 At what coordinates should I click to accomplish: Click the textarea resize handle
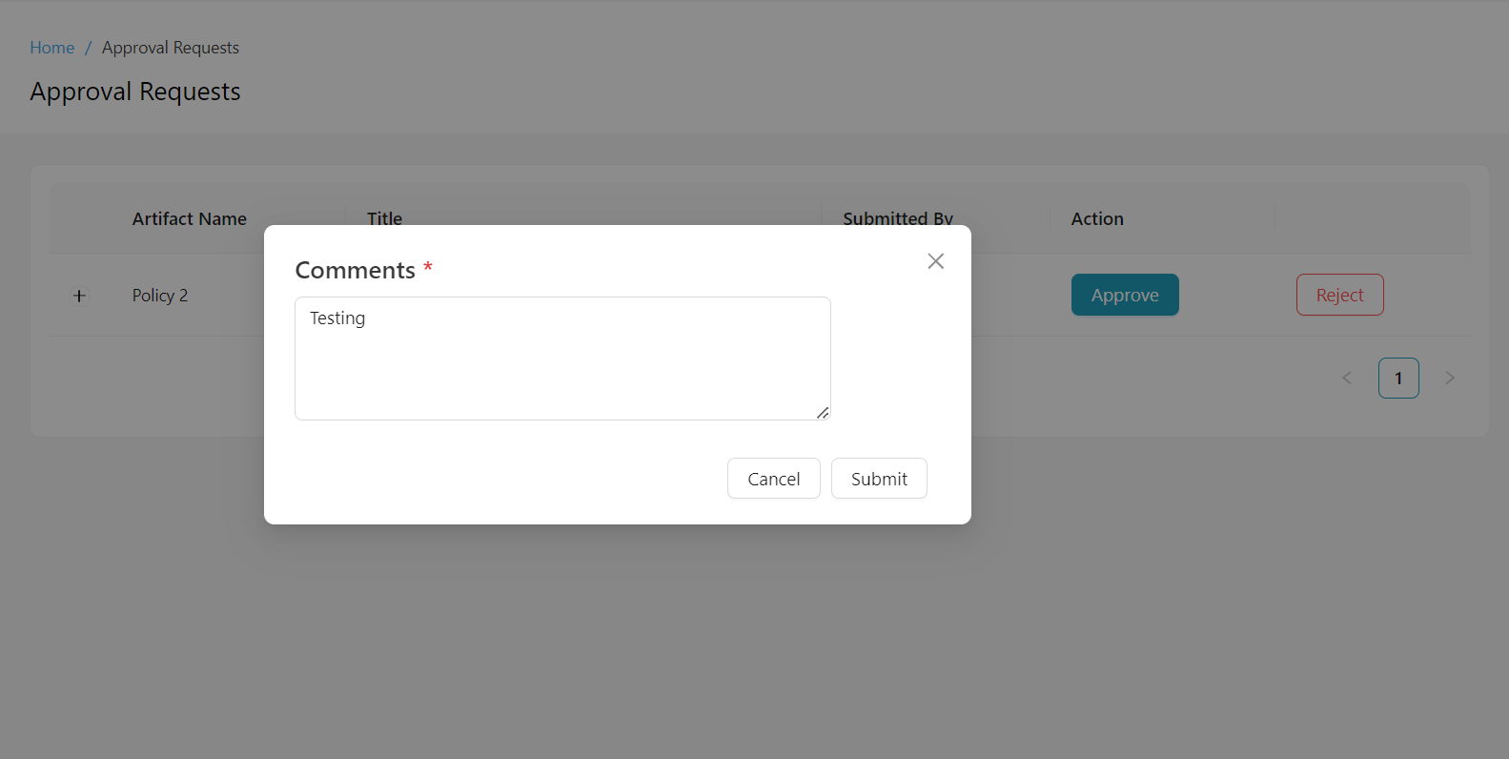pyautogui.click(x=823, y=413)
